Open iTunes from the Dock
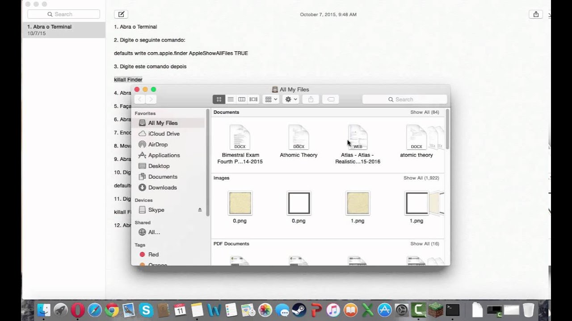Screen dimensions: 572x321 point(333,310)
